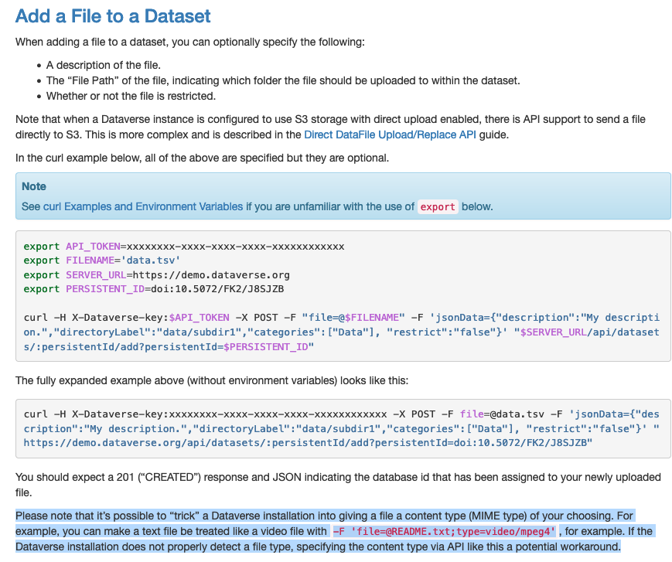Screen dimensions: 672x562
Task: Click the sentence about the 201 'CREATED' response
Action: point(338,485)
